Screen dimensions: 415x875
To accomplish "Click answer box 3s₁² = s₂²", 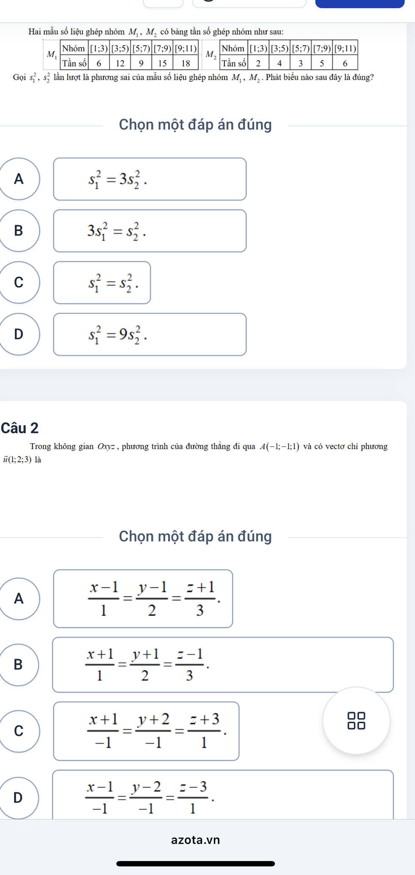I will [x=149, y=231].
